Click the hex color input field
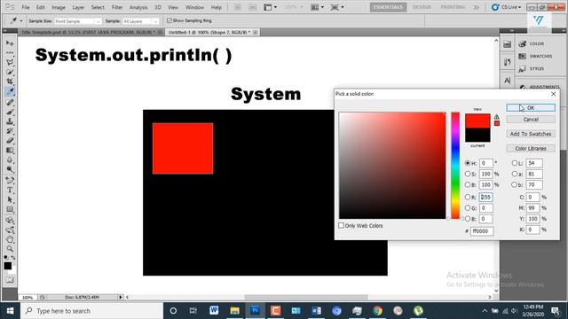Screen dimensions: 568x319 (482, 230)
